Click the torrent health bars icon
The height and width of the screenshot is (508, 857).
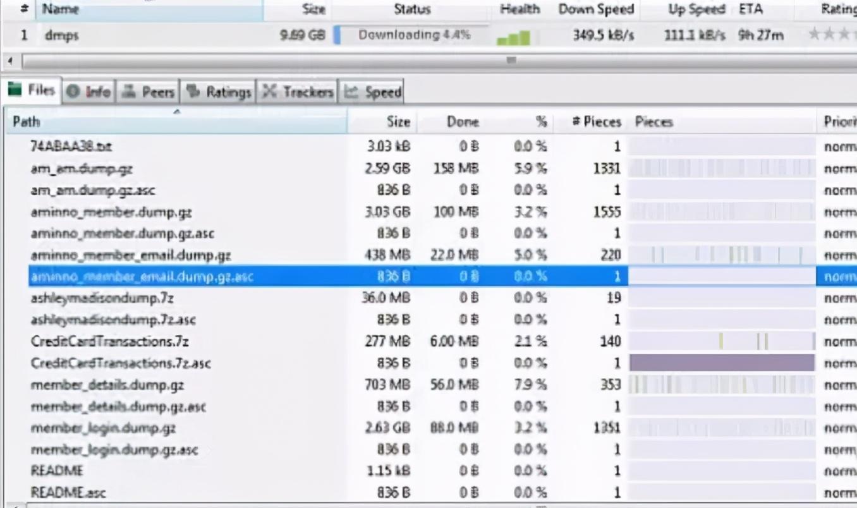513,39
